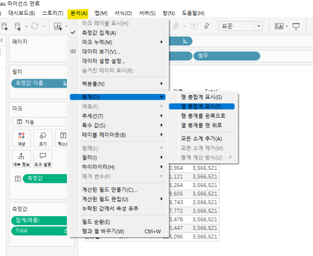Expand the 필터(I) submenu
Image resolution: width=313 pixels, height=256 pixels.
118,158
